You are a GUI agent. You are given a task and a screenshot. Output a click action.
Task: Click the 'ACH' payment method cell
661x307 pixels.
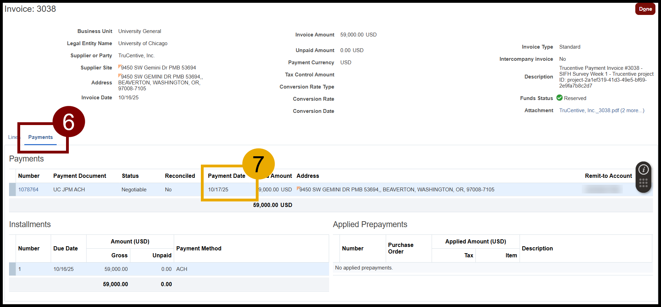[x=181, y=269]
